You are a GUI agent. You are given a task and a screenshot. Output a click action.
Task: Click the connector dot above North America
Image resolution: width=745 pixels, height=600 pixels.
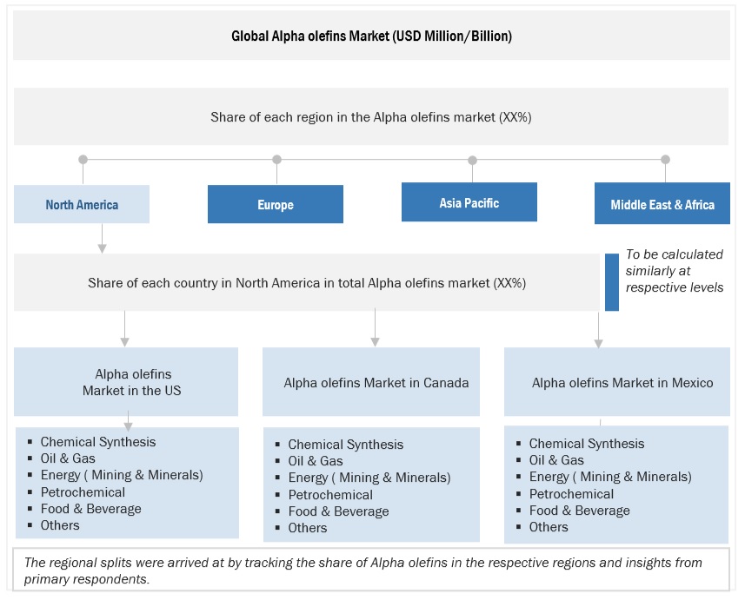point(83,160)
